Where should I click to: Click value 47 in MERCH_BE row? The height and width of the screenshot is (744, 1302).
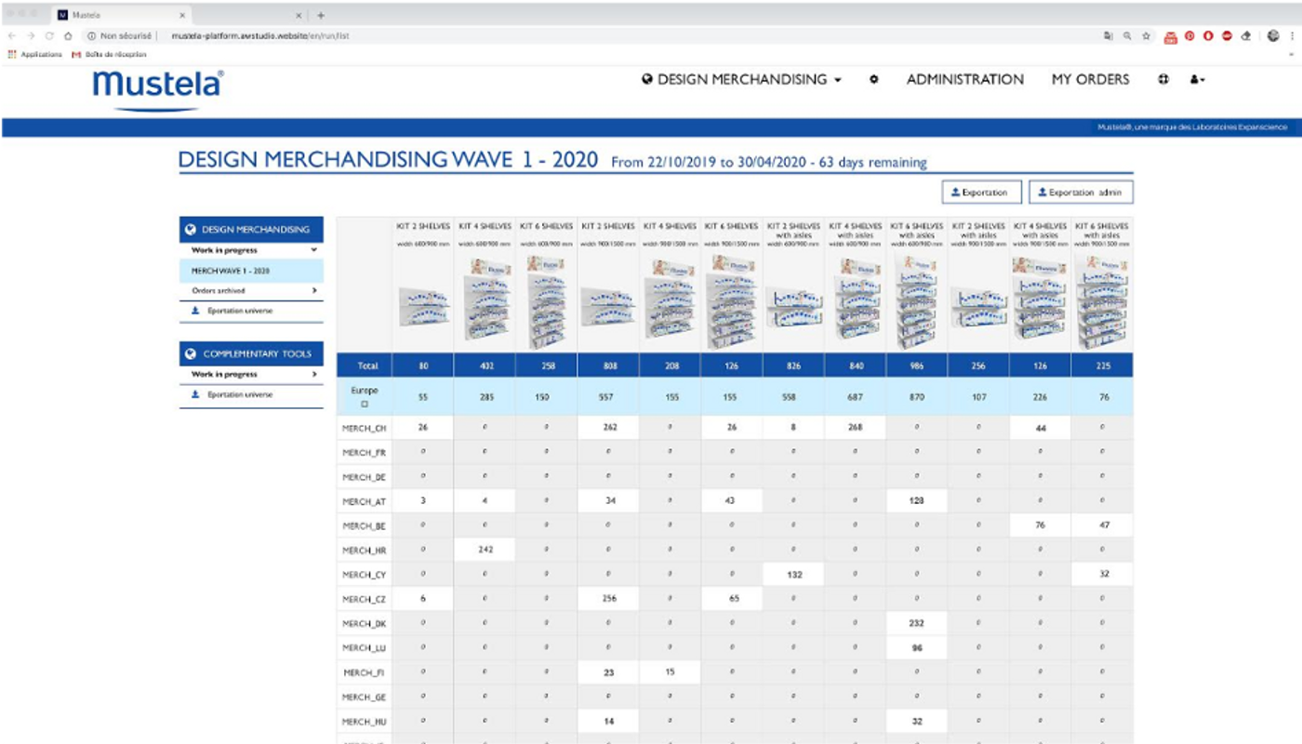click(1102, 525)
